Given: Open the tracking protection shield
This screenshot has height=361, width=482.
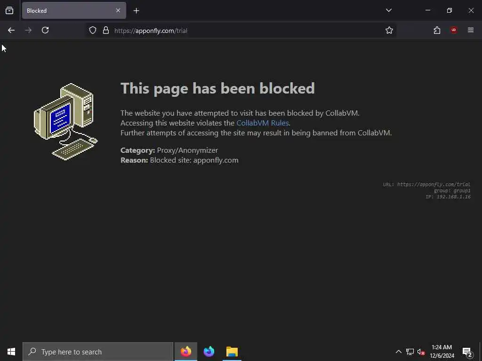Looking at the screenshot, I should pyautogui.click(x=93, y=30).
